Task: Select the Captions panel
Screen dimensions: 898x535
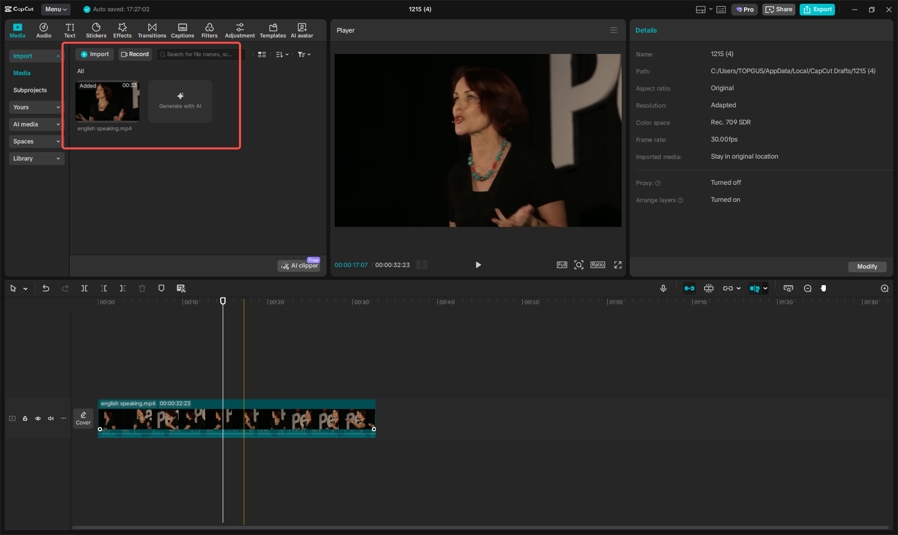Action: 182,29
